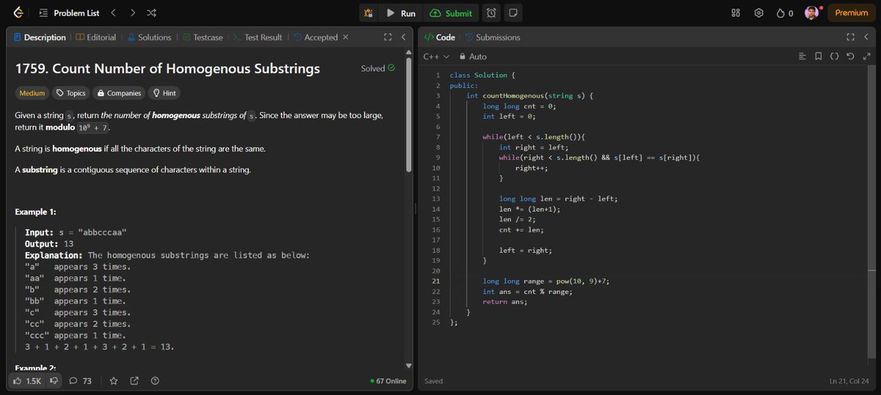Expand editor to full screen icon
The width and height of the screenshot is (881, 395).
tap(866, 56)
